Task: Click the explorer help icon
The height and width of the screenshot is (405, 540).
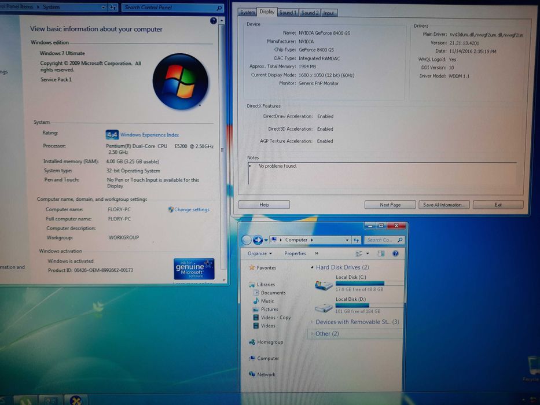Action: 395,253
